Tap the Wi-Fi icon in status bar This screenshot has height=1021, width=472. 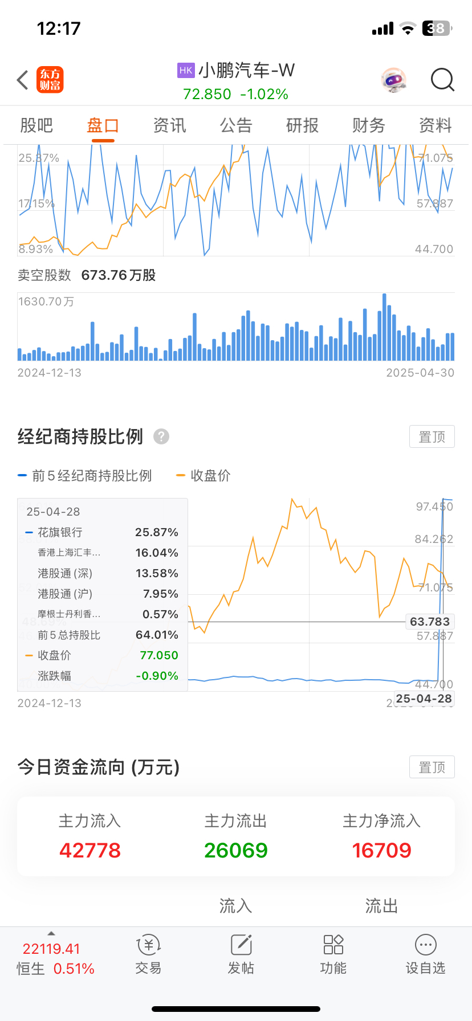pos(408,28)
